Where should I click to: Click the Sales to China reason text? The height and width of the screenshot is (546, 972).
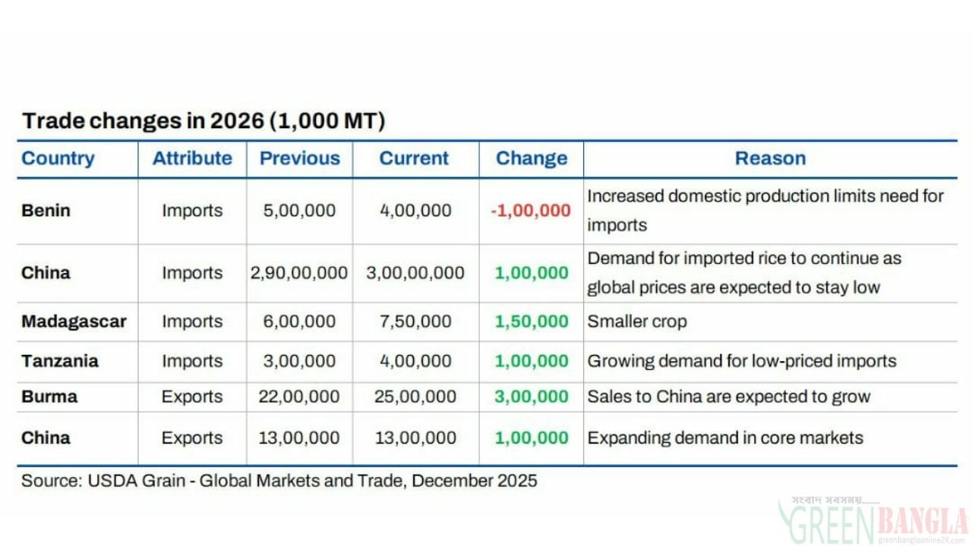pyautogui.click(x=729, y=397)
